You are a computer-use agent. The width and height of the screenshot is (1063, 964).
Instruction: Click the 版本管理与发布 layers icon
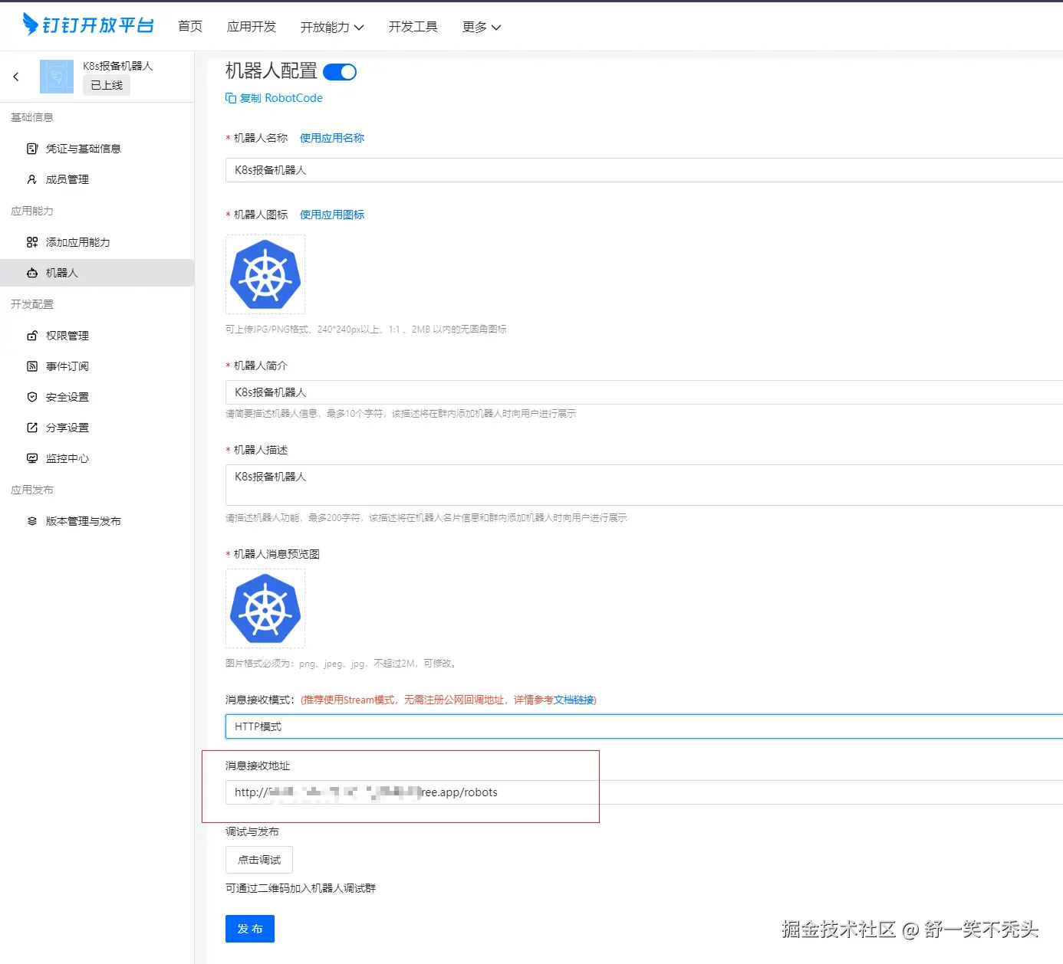(x=32, y=521)
